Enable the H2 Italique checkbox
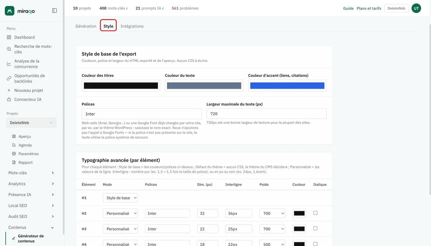Screen dimensions: 431x246 pos(315,213)
